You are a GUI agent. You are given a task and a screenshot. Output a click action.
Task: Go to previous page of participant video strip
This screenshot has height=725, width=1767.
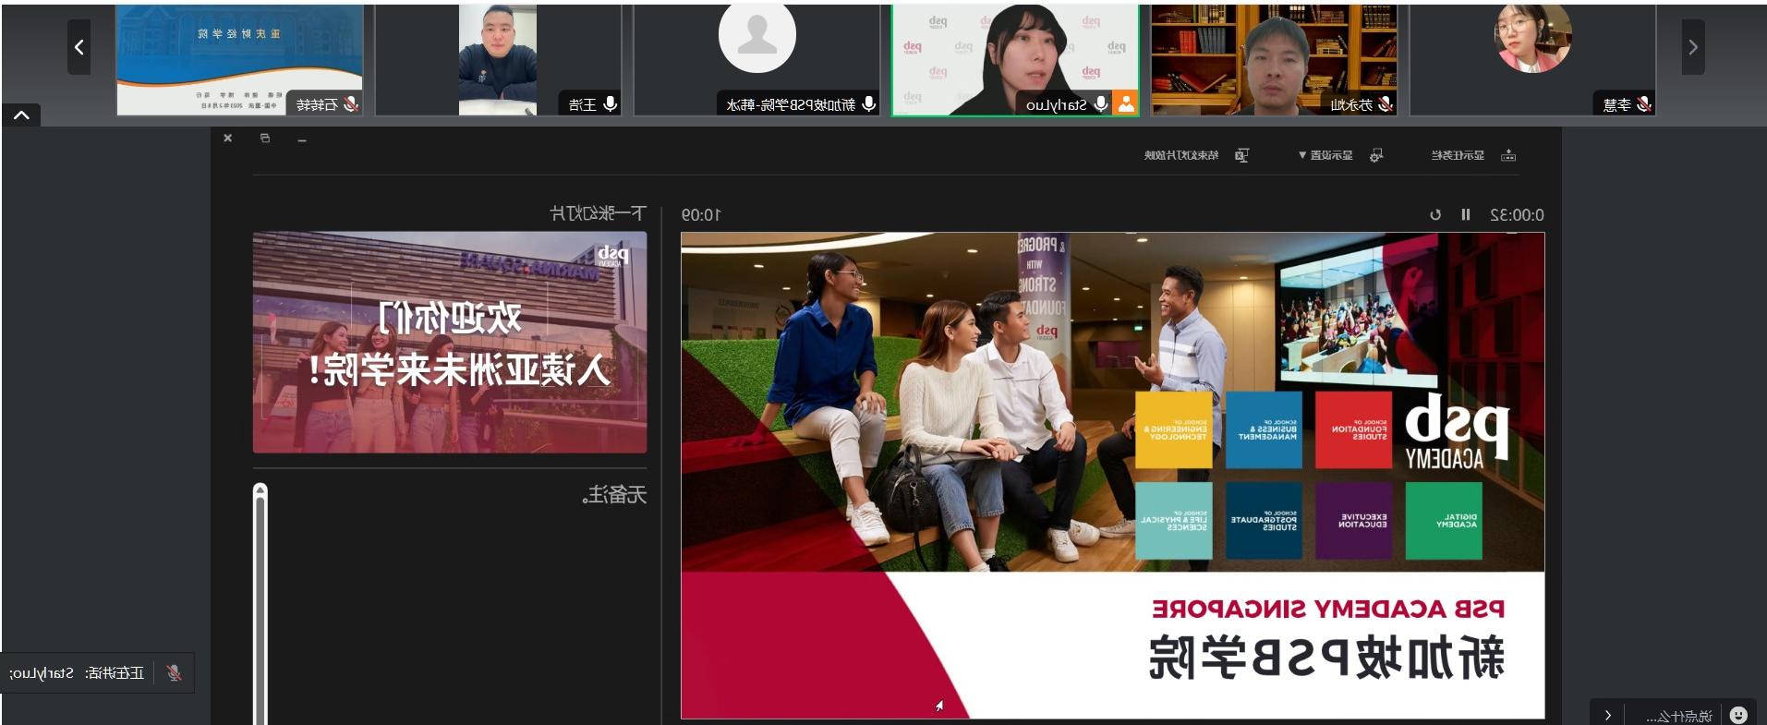pyautogui.click(x=79, y=47)
